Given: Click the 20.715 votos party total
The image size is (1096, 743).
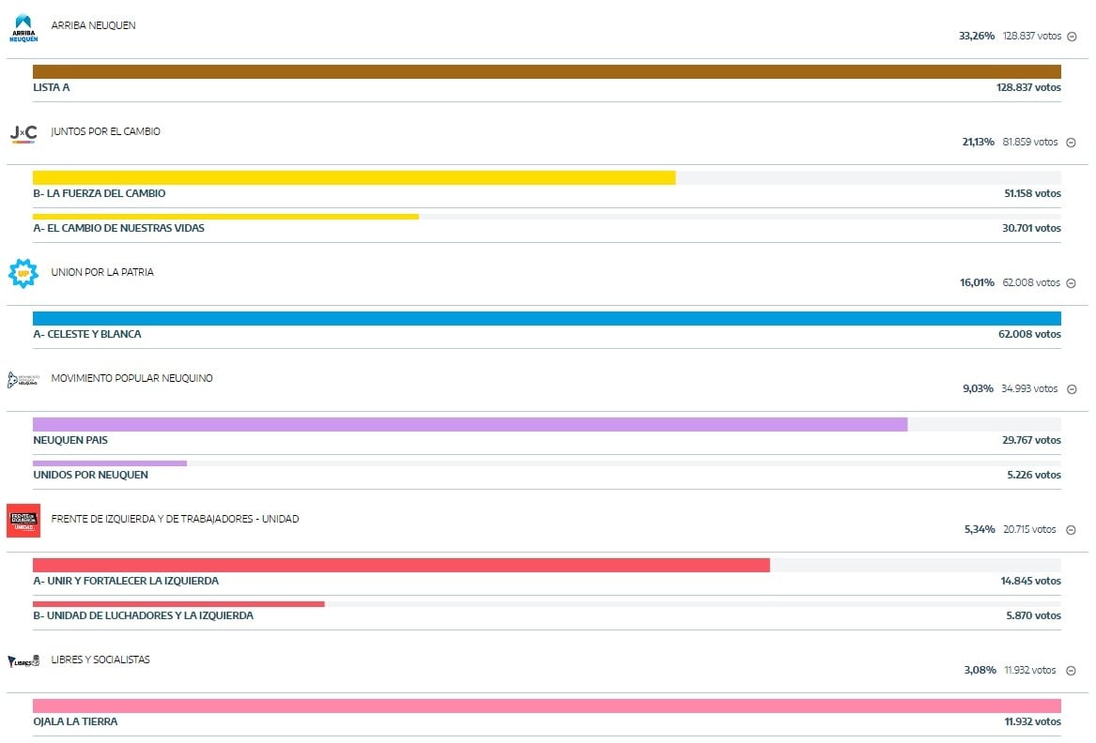Looking at the screenshot, I should tap(1029, 529).
